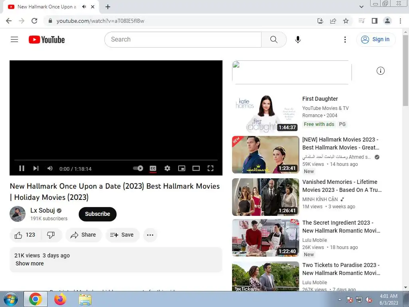
Task: Open Firefox from taskbar
Action: 60,299
